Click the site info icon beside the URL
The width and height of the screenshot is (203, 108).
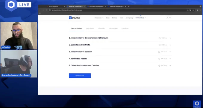[x=50, y=10]
